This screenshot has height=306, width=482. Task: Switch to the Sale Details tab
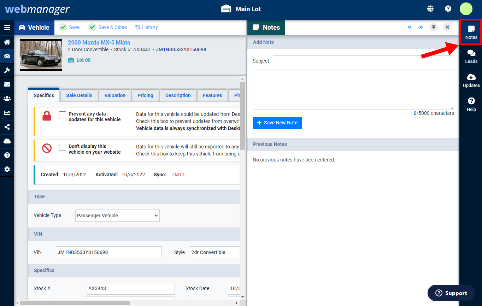point(79,95)
